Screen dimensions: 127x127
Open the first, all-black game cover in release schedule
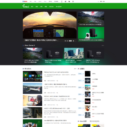(x=87, y=74)
